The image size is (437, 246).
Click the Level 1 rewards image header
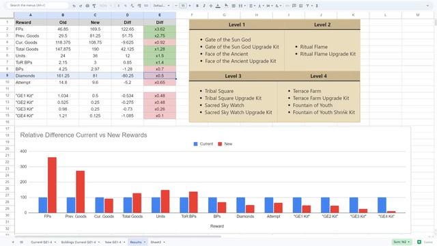tap(237, 25)
